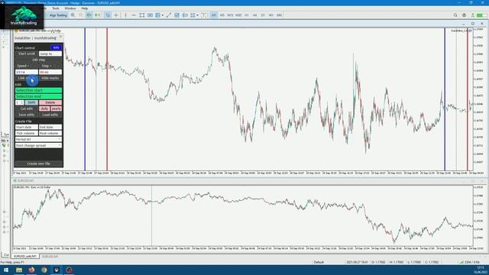This screenshot has width=489, height=275.
Task: Click the Shift button in Edit section
Action: point(31,102)
